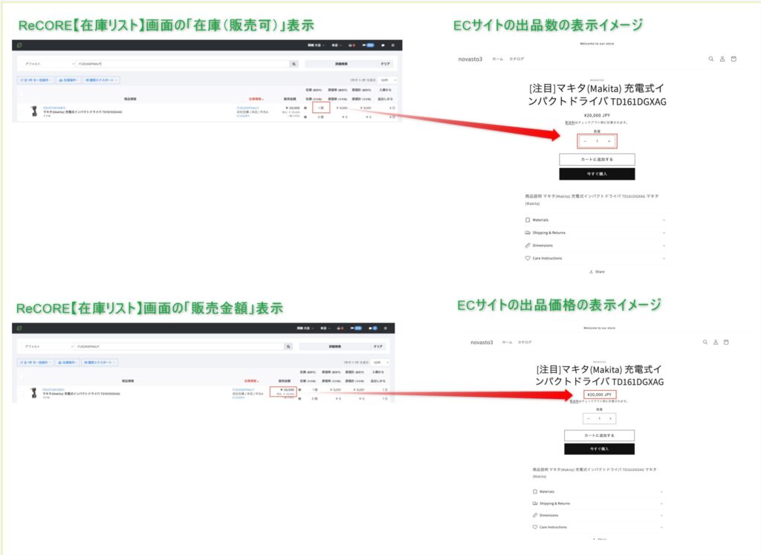Open flag notifications in bottom ReCORE header
761x555 pixels.
point(356,328)
